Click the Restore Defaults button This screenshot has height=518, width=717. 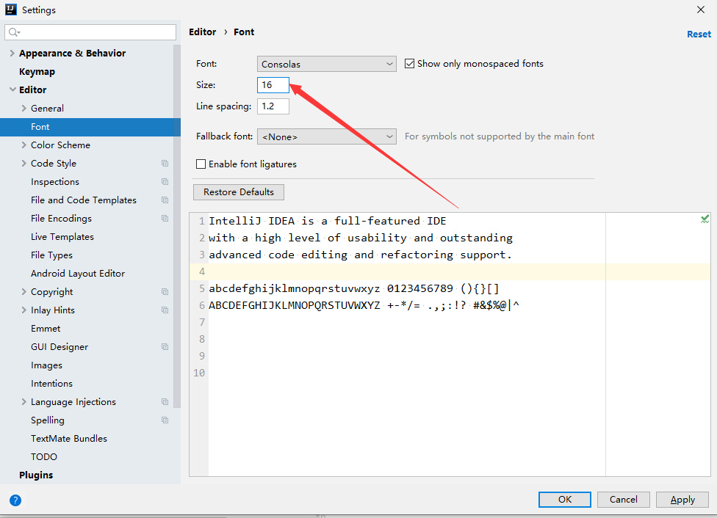pyautogui.click(x=239, y=192)
